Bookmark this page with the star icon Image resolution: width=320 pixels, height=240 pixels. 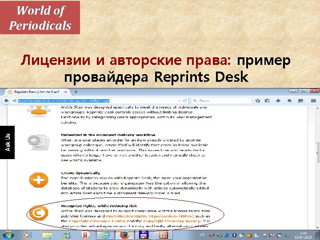[258, 100]
